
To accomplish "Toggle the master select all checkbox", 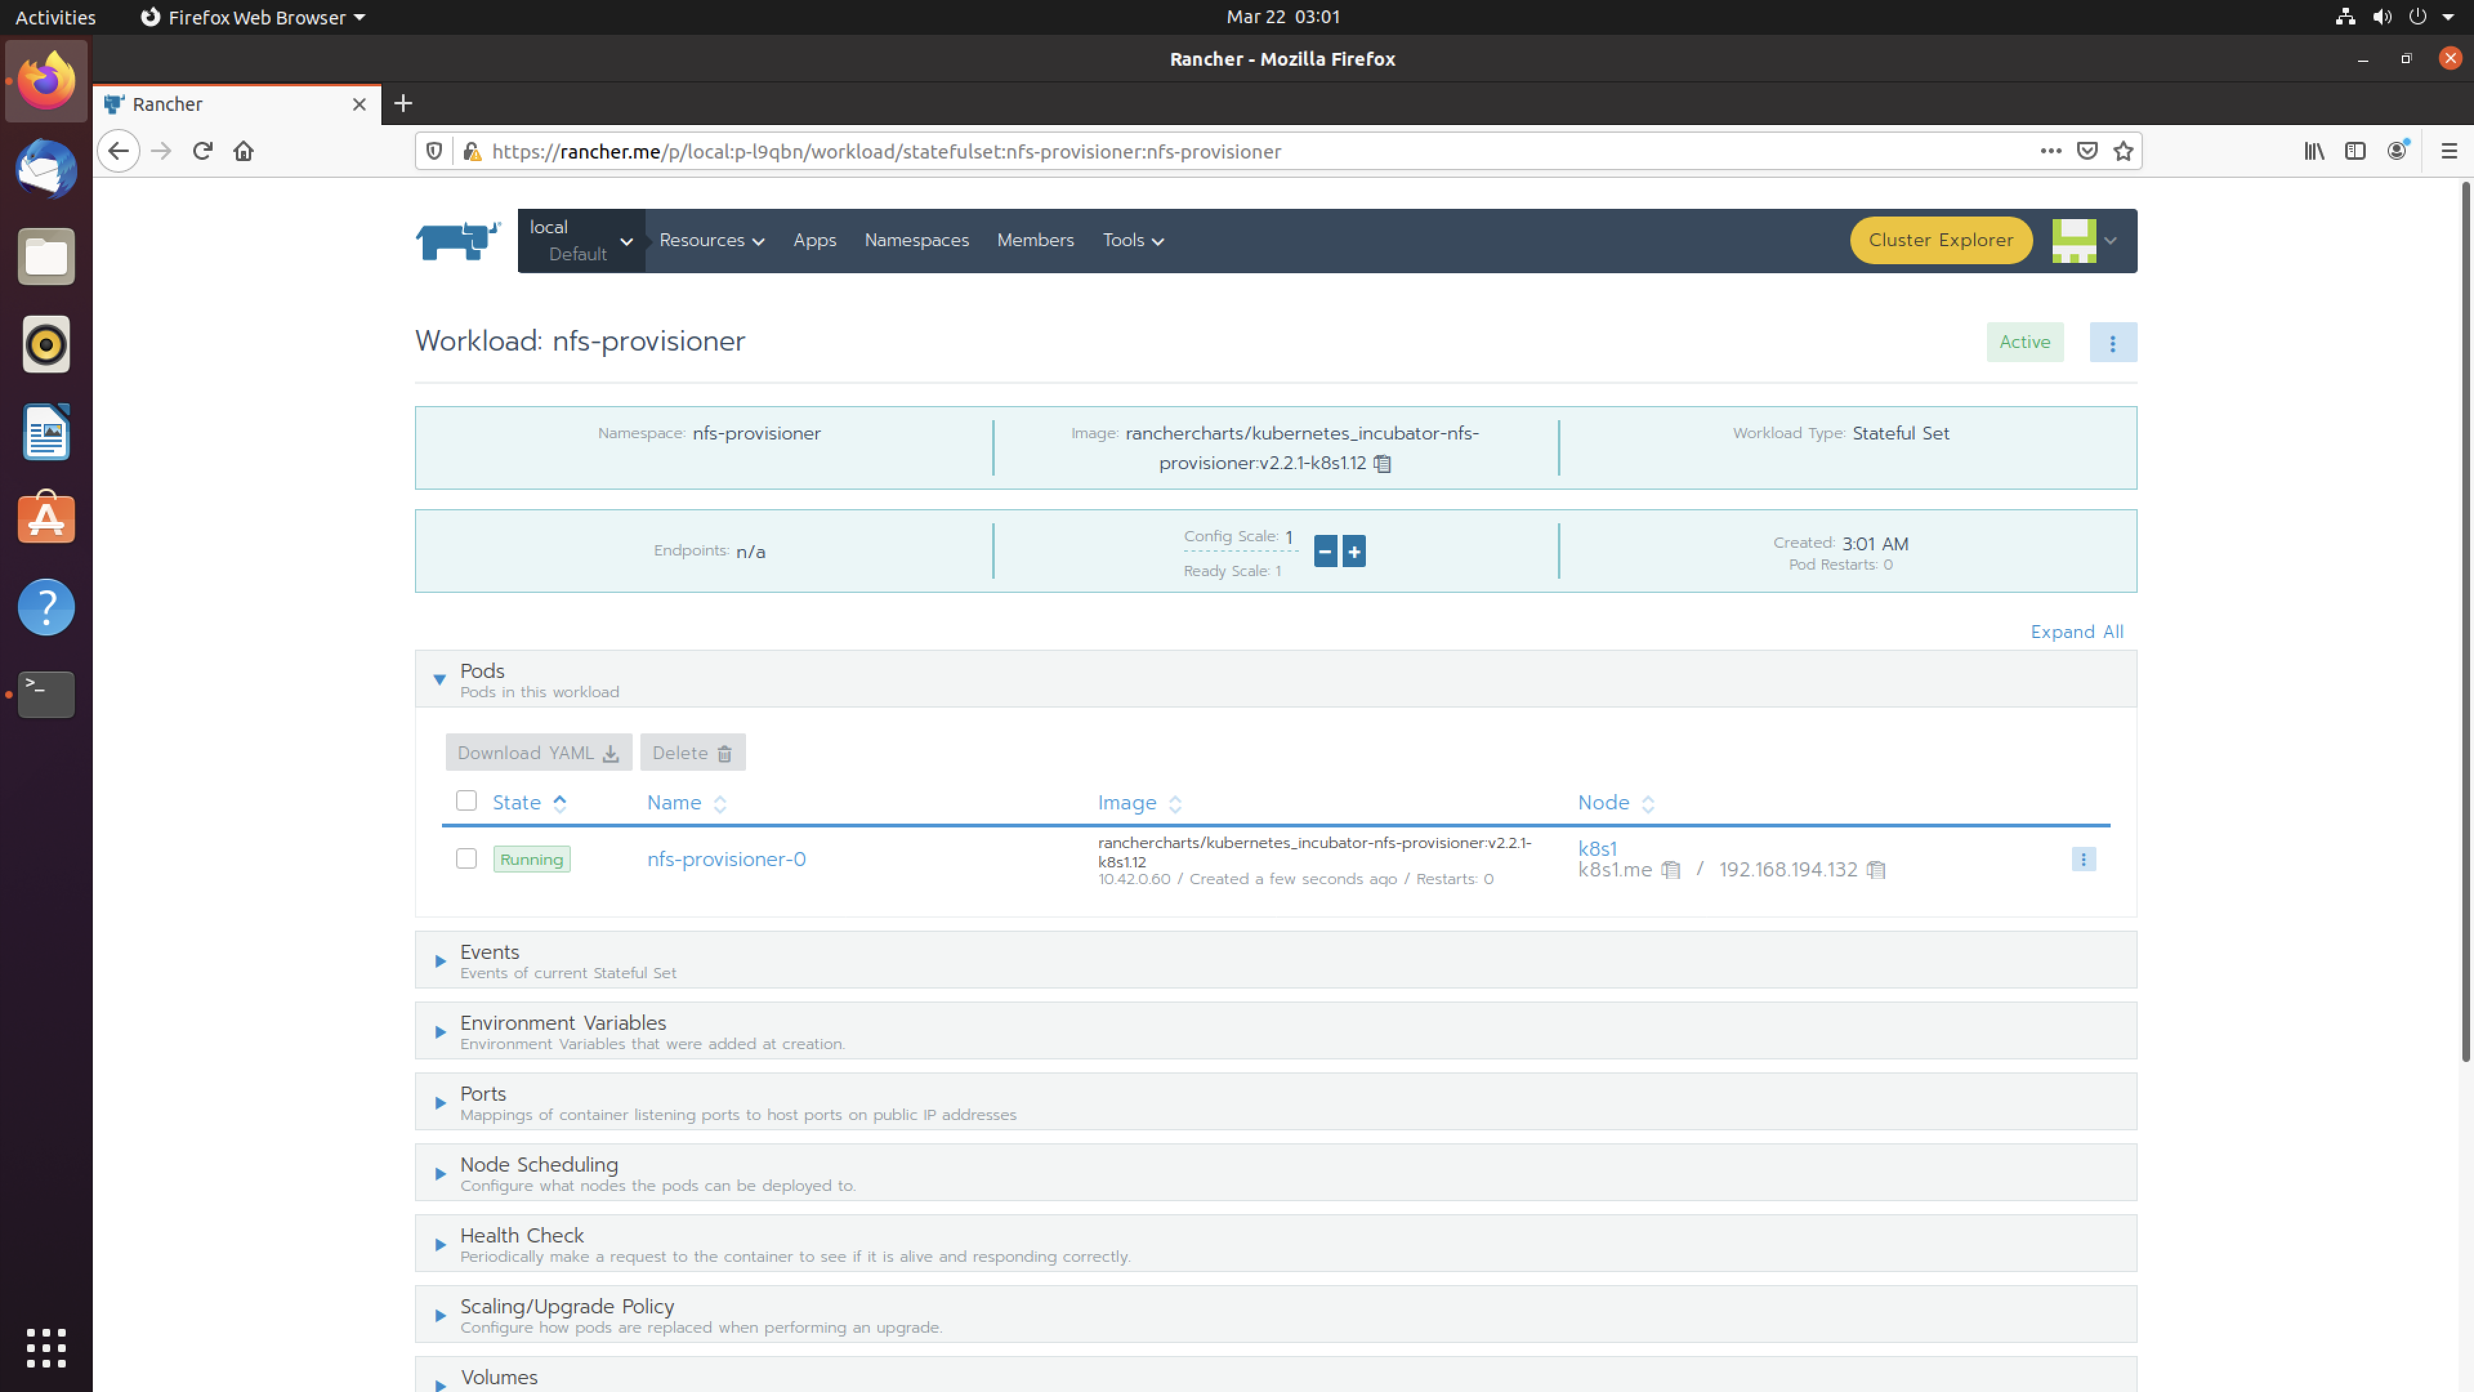I will click(467, 800).
